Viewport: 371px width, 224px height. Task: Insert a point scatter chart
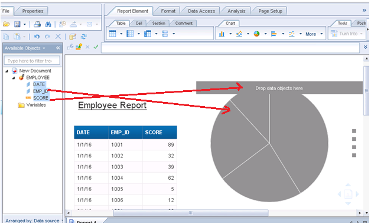[292, 34]
